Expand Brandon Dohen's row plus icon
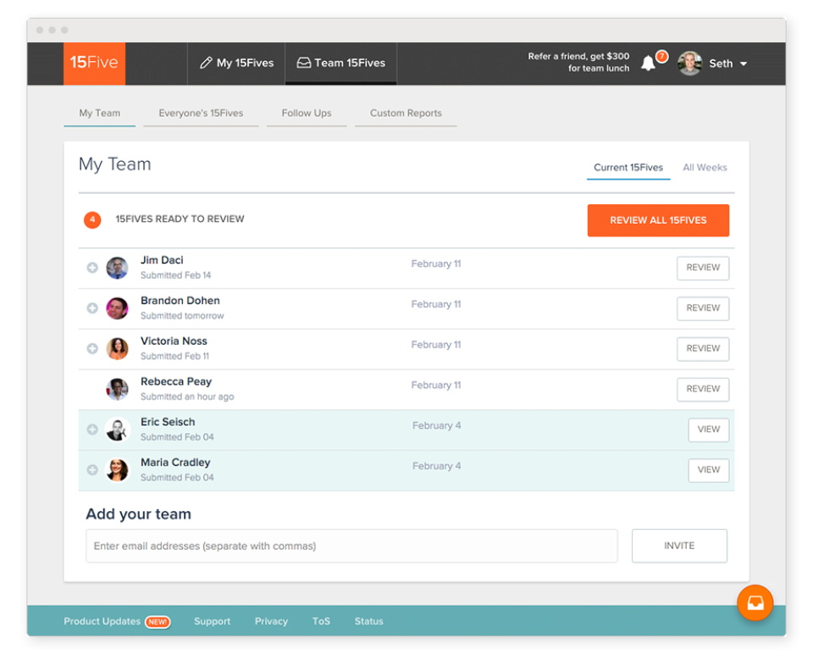Viewport: 813px width, 672px height. click(x=92, y=308)
